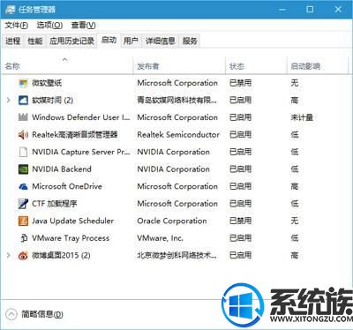This screenshot has height=330, width=353.
Task: Switch to the 性能 tab
Action: (x=34, y=41)
